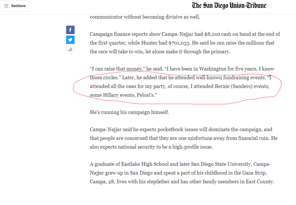The width and height of the screenshot is (296, 205).
Task: Open the share arrow icon options
Action: (70, 50)
